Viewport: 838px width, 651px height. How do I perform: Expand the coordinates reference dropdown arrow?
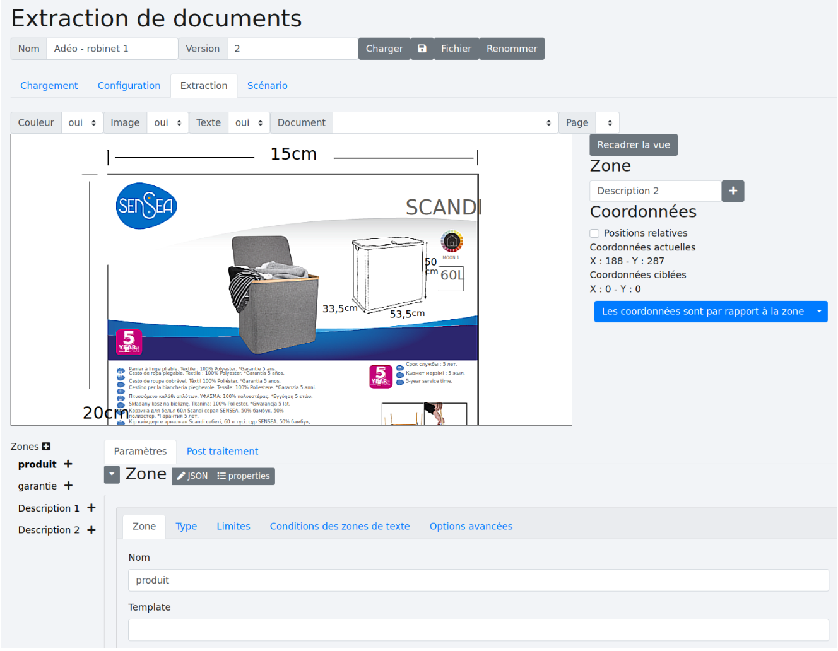[x=819, y=312]
